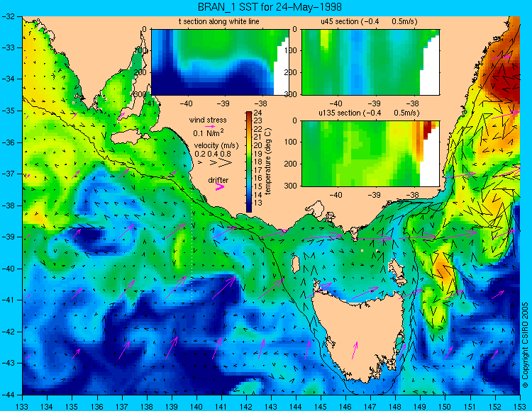Click the "drifter" legend label
Viewport: 532px width, 411px height.
pyautogui.click(x=218, y=180)
